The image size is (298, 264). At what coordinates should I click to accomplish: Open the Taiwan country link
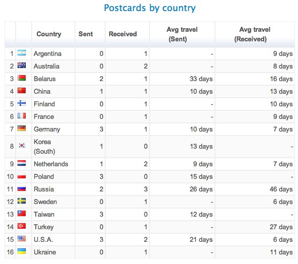[44, 214]
